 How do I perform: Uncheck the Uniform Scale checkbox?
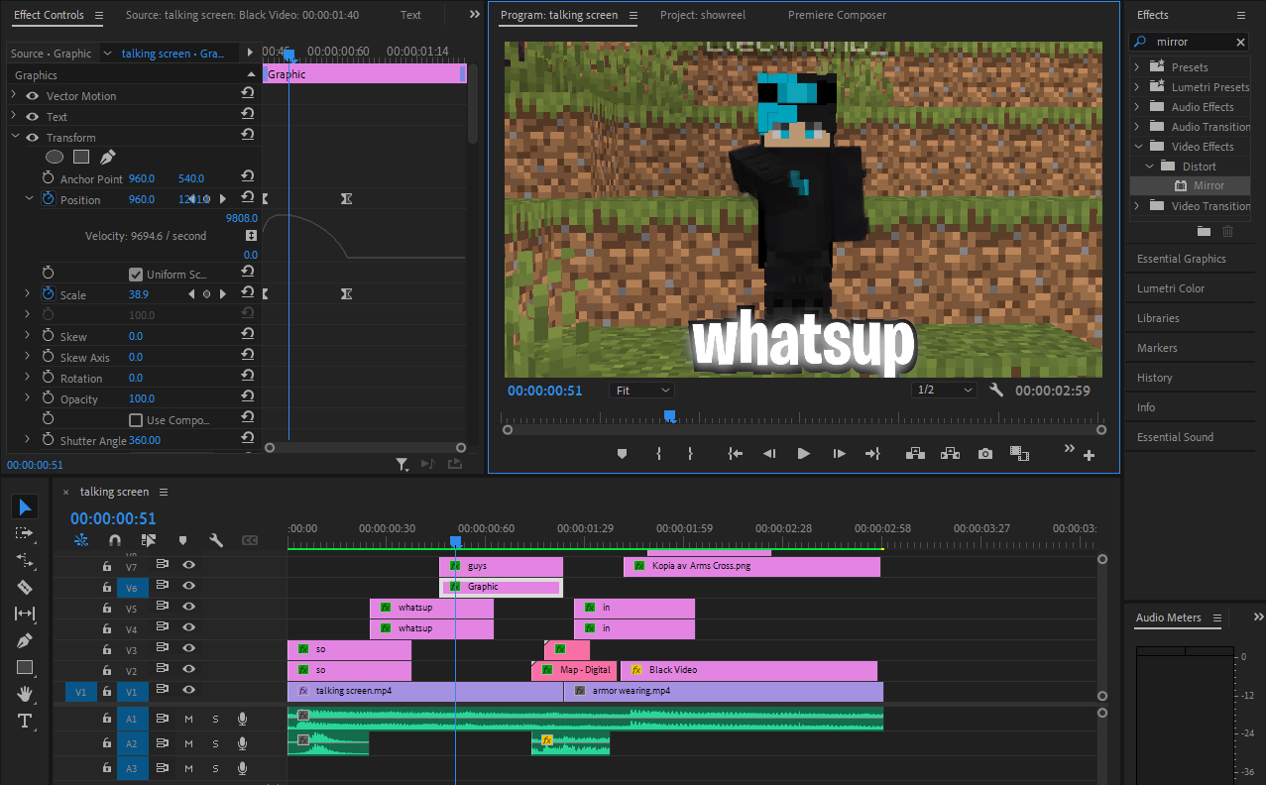(x=136, y=275)
